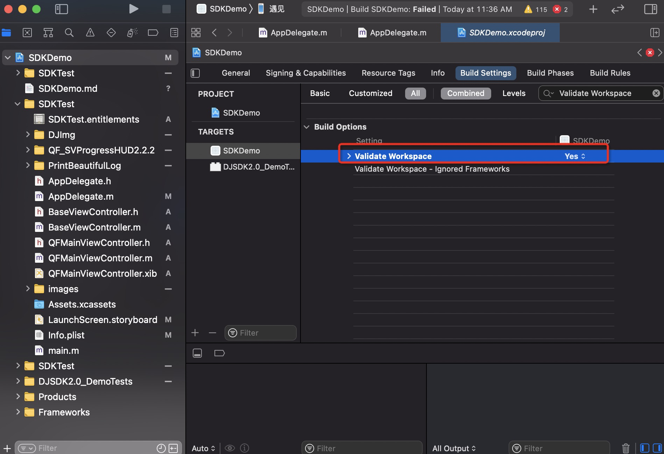The width and height of the screenshot is (664, 454).
Task: Open the Find navigator magnifier icon
Action: coord(69,33)
